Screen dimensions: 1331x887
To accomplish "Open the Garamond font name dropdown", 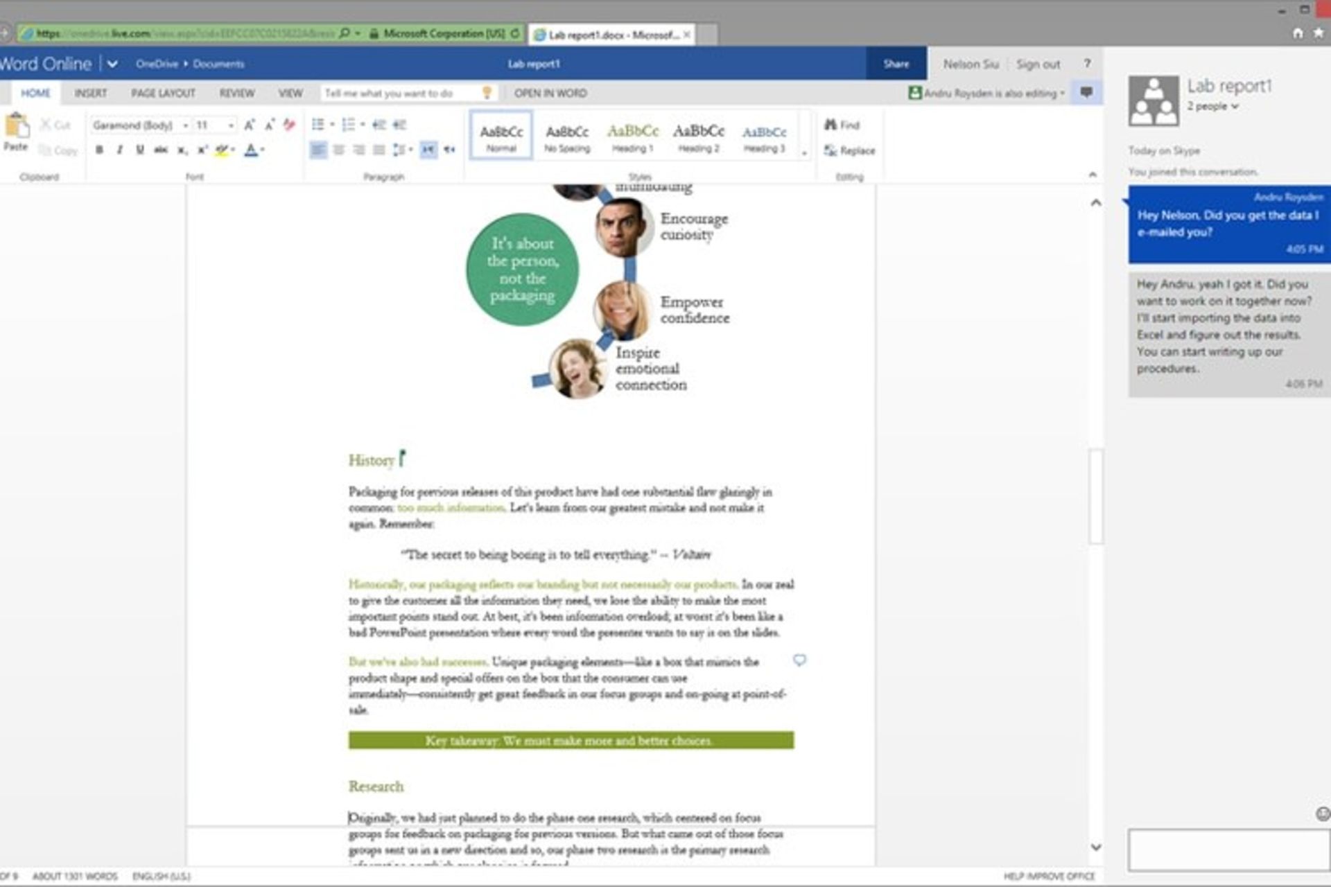I will click(186, 125).
